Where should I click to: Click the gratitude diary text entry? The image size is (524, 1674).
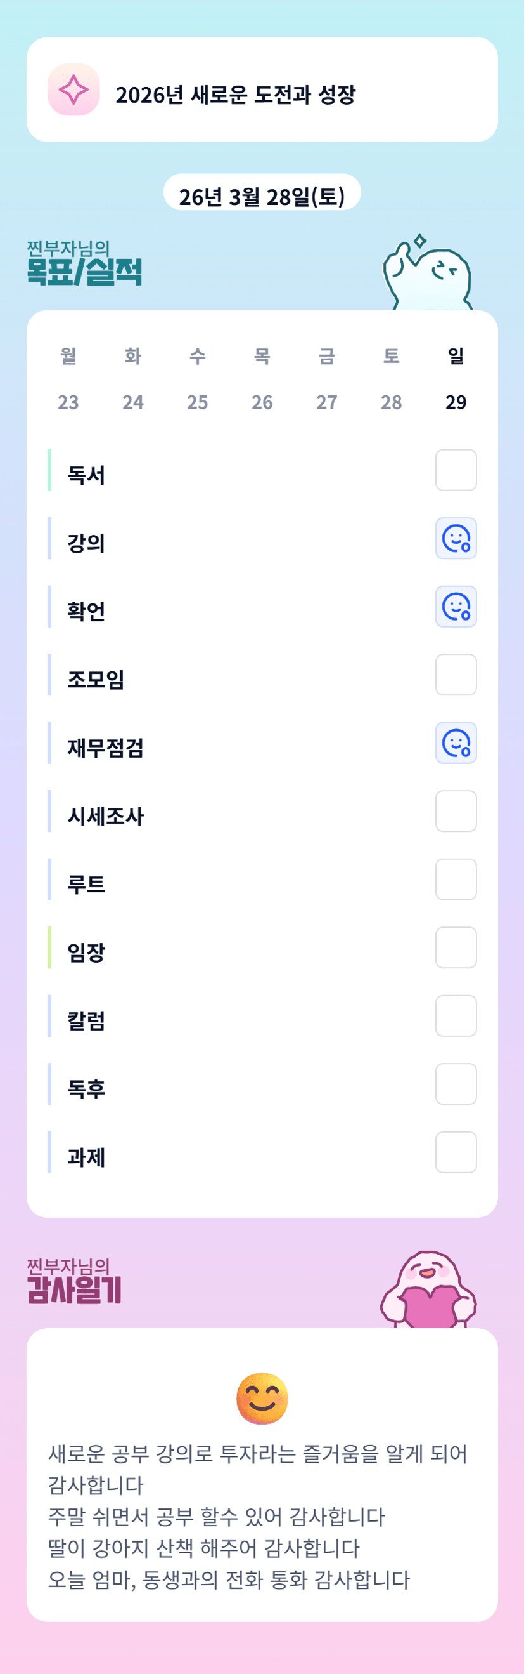(x=259, y=1517)
